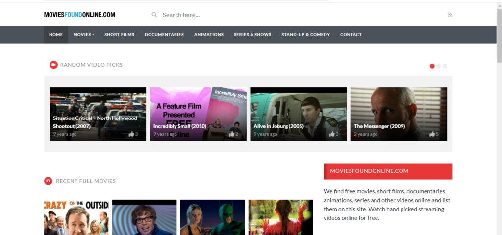Open the Short Films page
The height and width of the screenshot is (235, 502).
119,35
